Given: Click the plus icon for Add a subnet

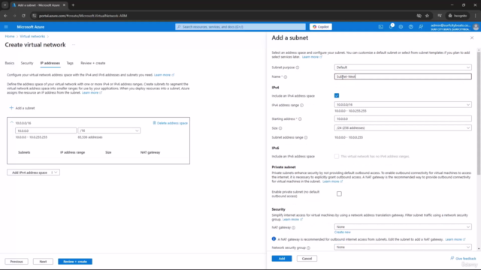Looking at the screenshot, I should [11, 108].
